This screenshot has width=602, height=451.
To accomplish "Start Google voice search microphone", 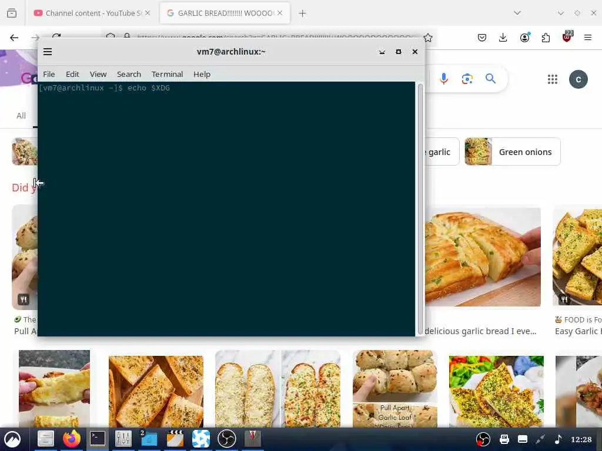I will [x=443, y=79].
